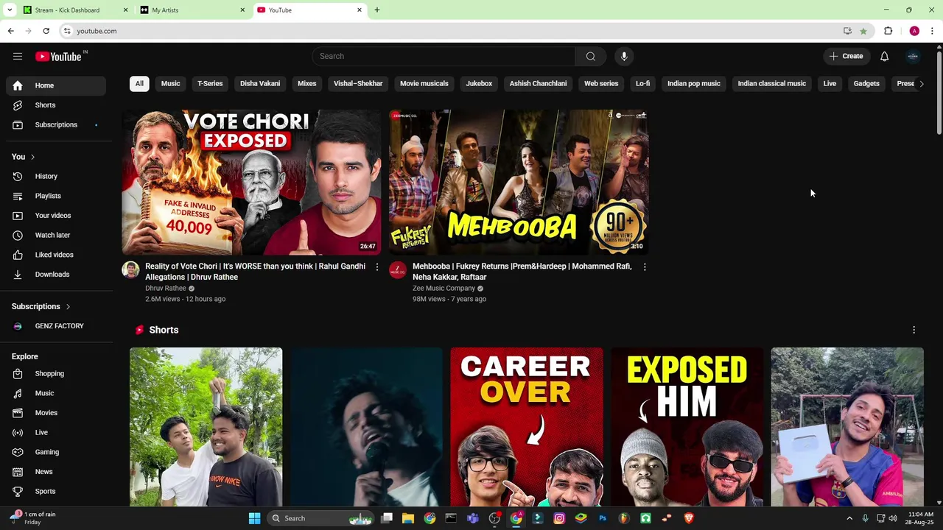The width and height of the screenshot is (943, 530).
Task: Reload the page in browser toolbar
Action: 46,31
